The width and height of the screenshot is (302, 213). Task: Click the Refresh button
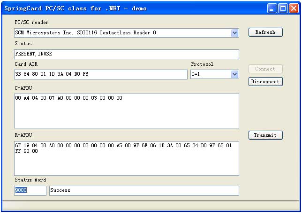pos(265,32)
